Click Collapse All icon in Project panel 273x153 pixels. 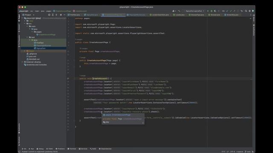point(56,15)
